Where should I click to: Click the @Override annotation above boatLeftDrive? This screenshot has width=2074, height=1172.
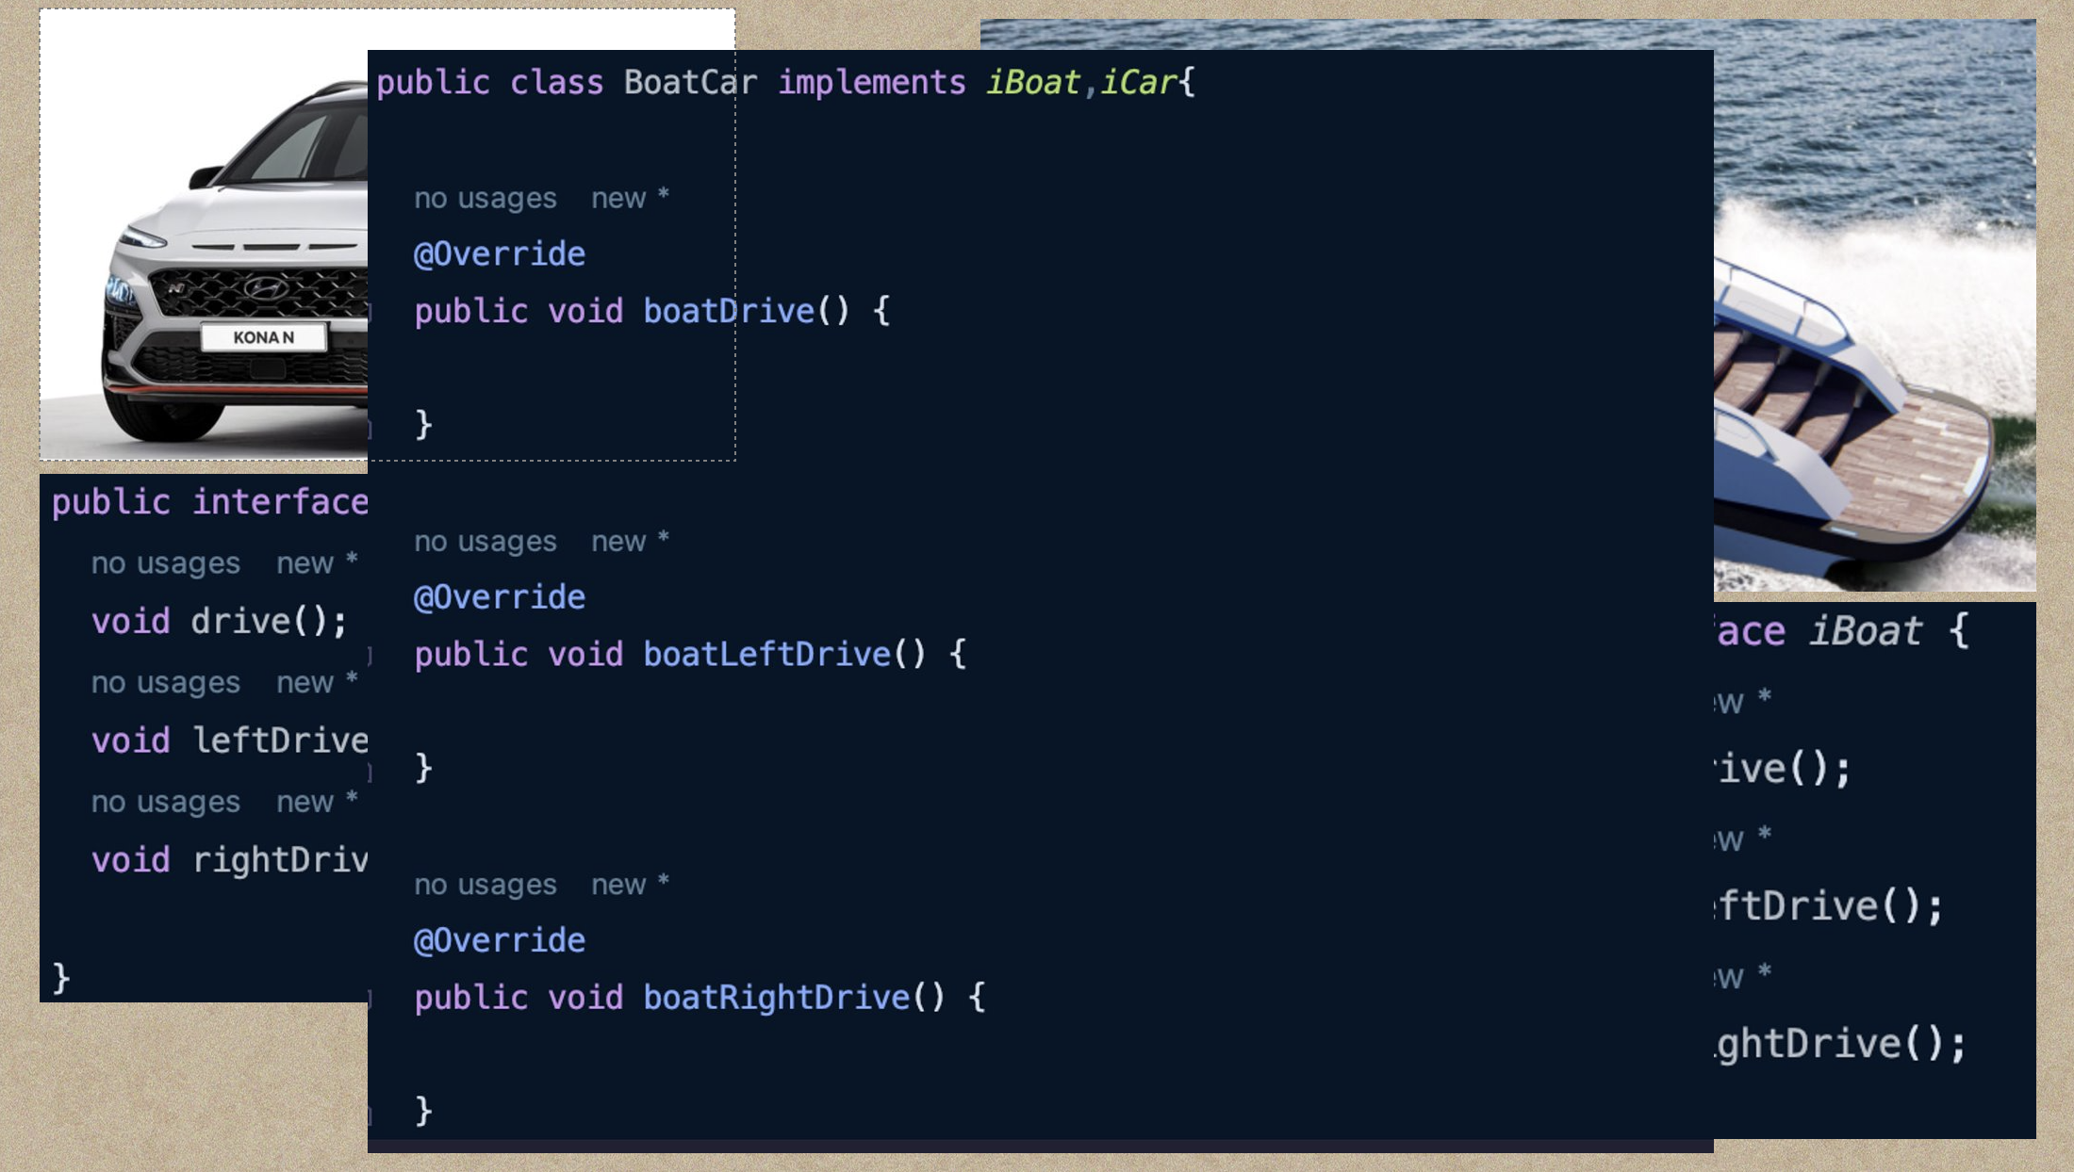[500, 597]
